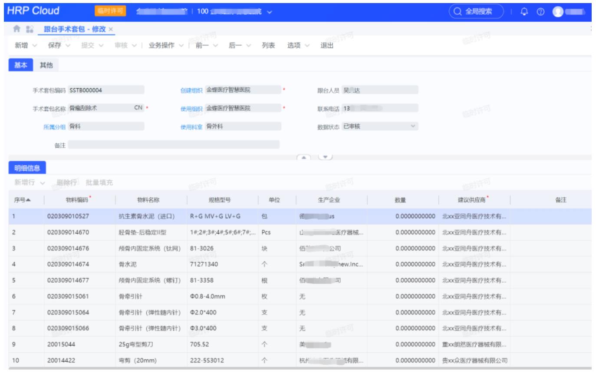This screenshot has height=373, width=596.
Task: Select the 跟台手术套包 - 修改 tab
Action: click(x=75, y=29)
